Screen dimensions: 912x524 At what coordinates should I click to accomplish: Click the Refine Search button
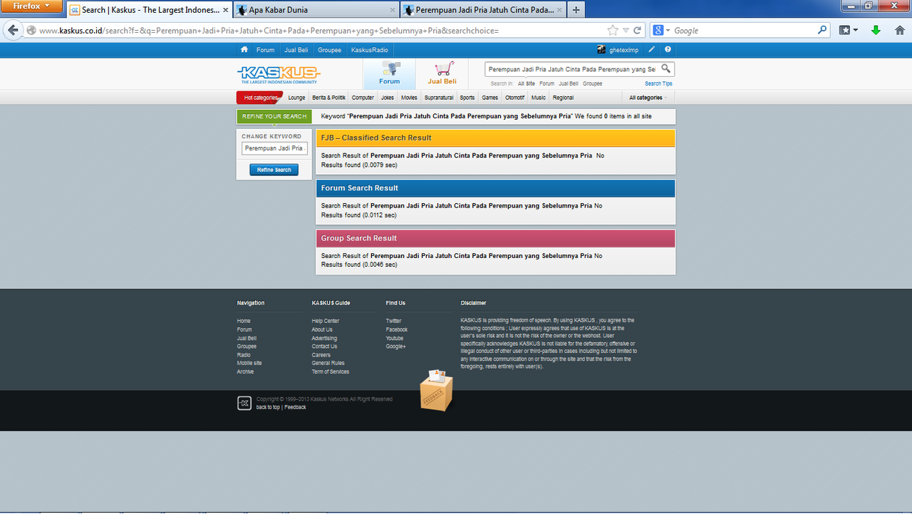pos(274,170)
